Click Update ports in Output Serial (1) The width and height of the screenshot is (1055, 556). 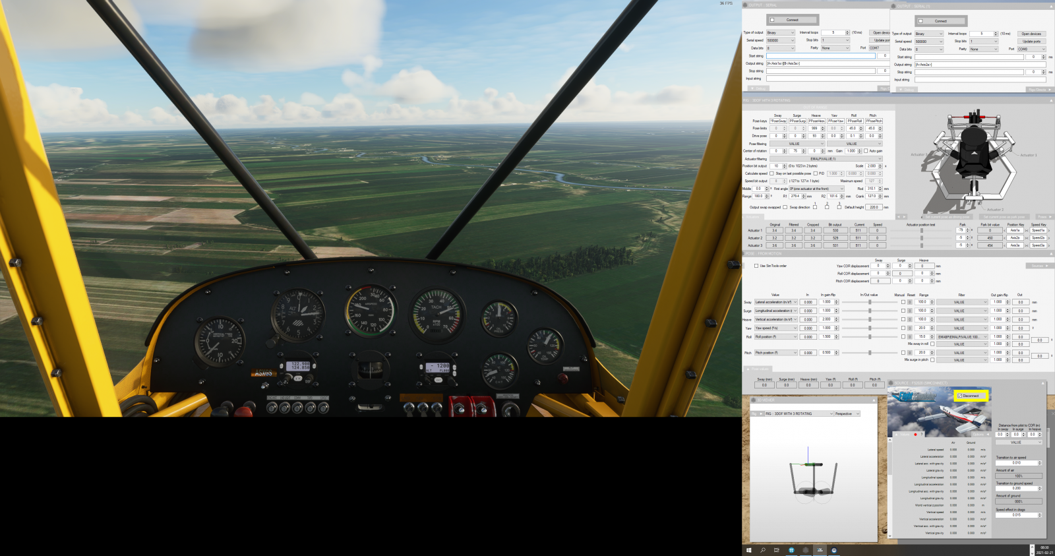tap(1031, 42)
